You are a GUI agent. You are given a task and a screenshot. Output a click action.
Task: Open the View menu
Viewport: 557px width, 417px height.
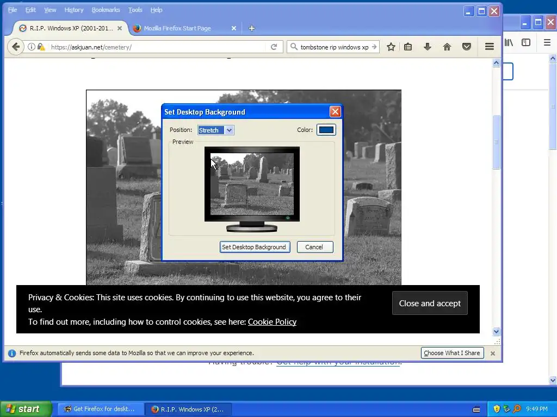(x=50, y=10)
